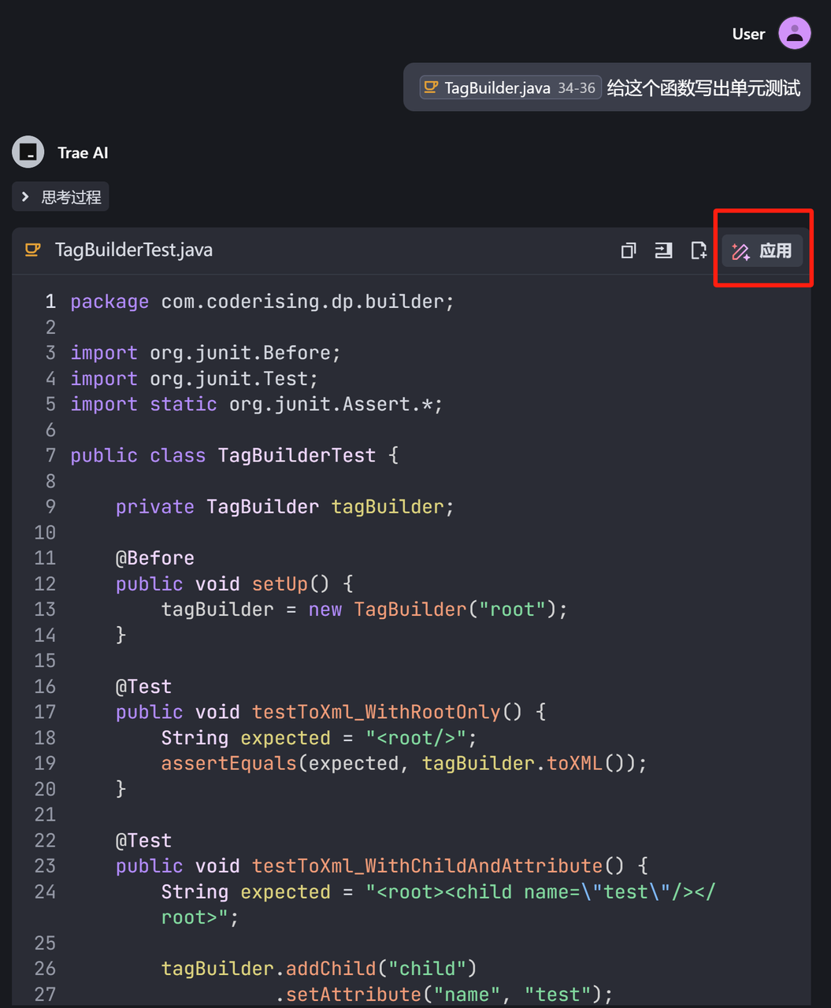
Task: Insert code at cursor icon
Action: click(x=663, y=250)
